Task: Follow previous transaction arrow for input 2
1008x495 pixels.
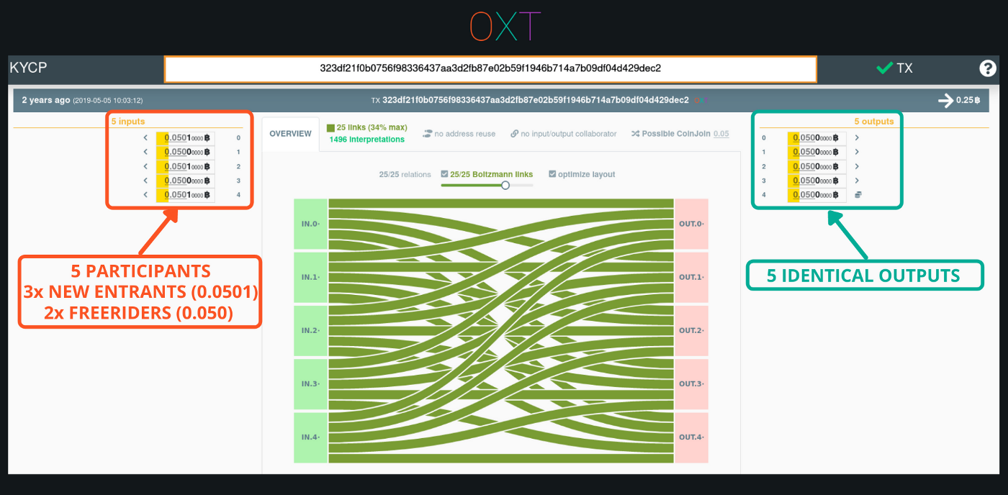Action: pos(145,166)
